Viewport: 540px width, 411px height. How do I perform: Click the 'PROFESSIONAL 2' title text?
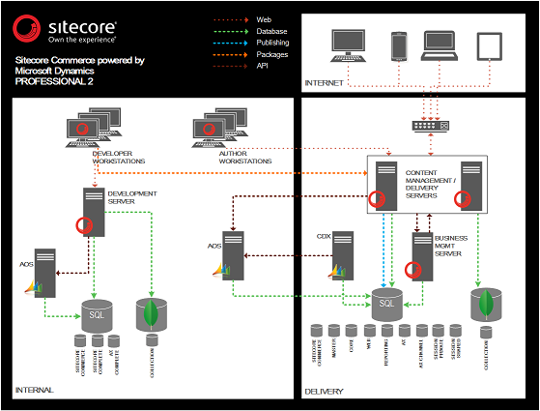54,81
